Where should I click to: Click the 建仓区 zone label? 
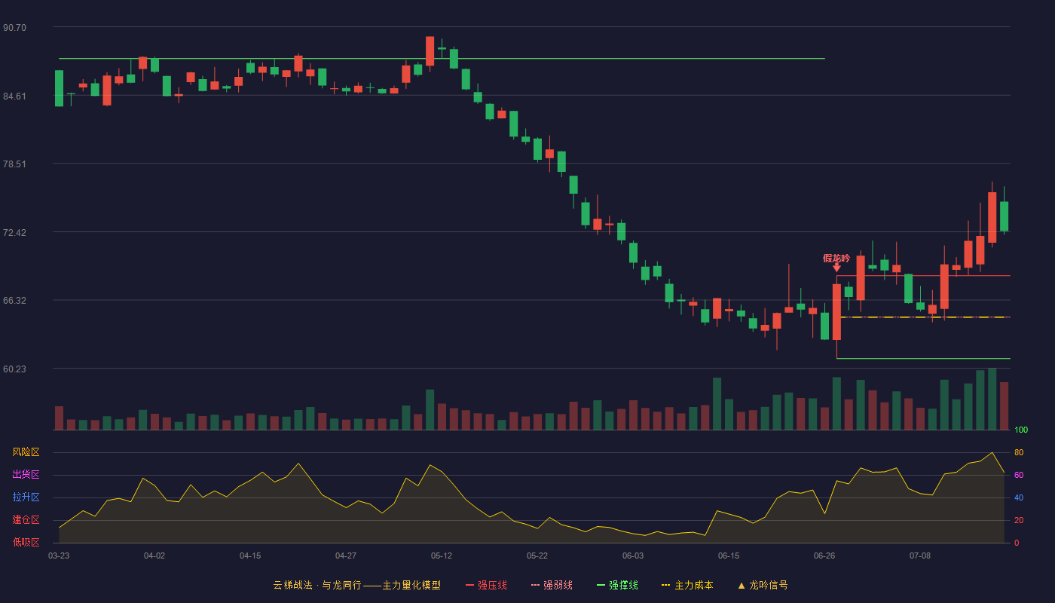click(26, 520)
